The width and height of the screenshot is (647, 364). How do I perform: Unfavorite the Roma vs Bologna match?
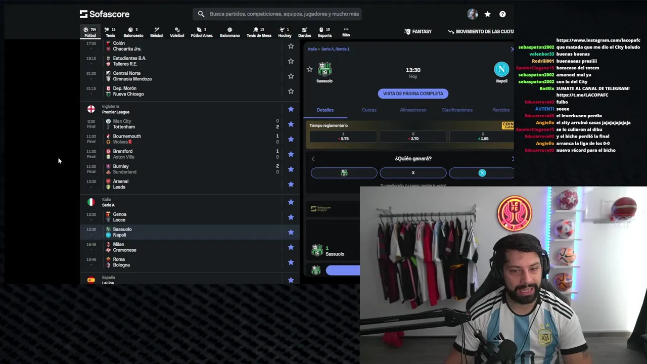(x=291, y=262)
